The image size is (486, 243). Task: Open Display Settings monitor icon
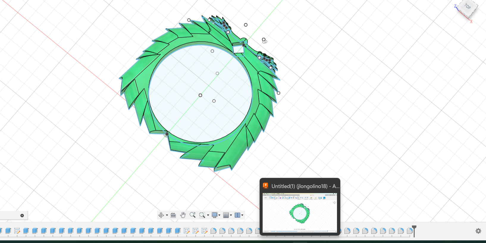tap(214, 215)
